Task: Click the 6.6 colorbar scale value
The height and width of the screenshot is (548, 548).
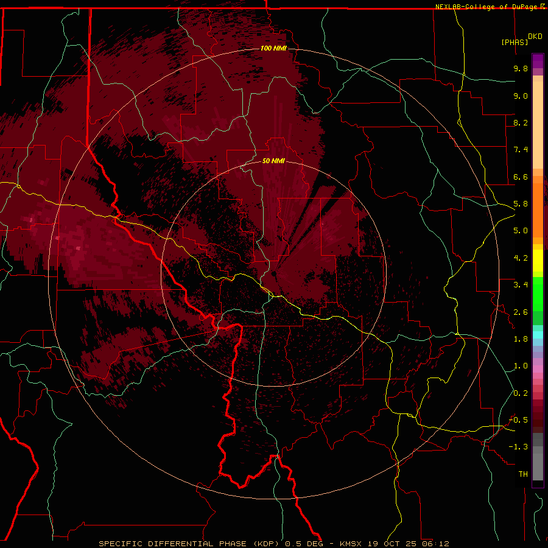Action: point(521,177)
